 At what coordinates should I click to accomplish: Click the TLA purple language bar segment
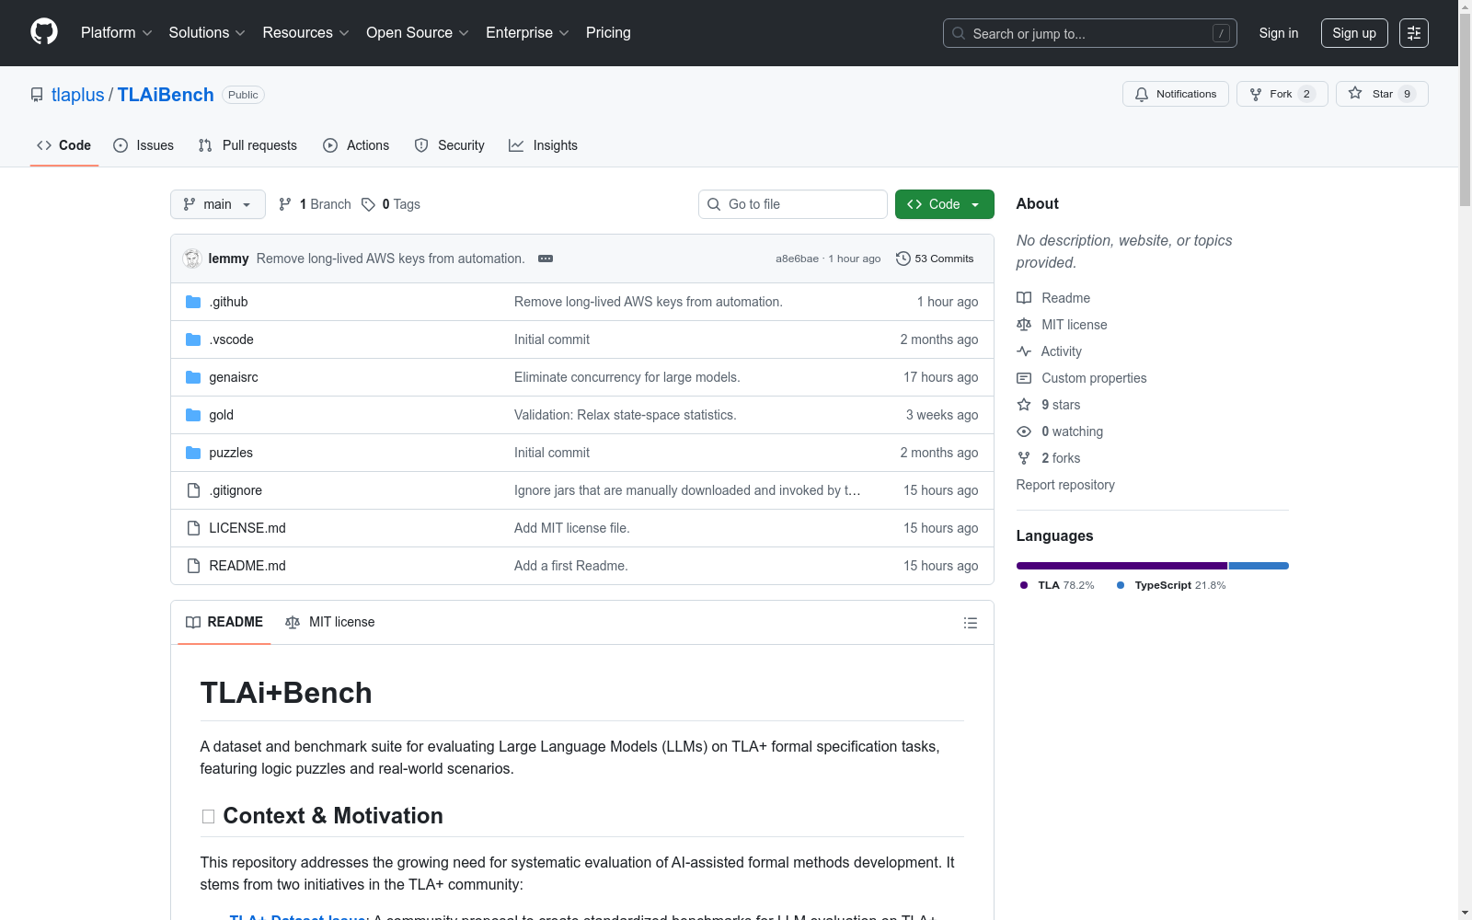click(x=1121, y=566)
